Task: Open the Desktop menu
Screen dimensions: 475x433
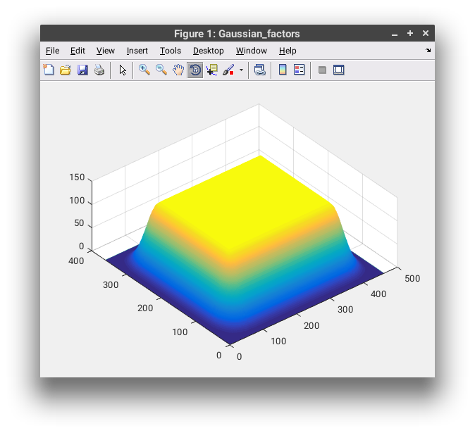Action: click(209, 51)
